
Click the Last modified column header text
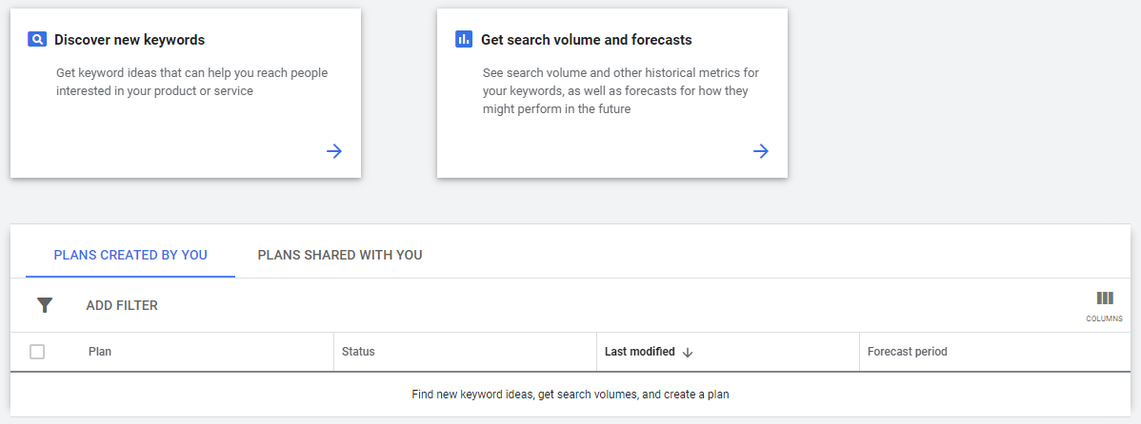coord(639,352)
